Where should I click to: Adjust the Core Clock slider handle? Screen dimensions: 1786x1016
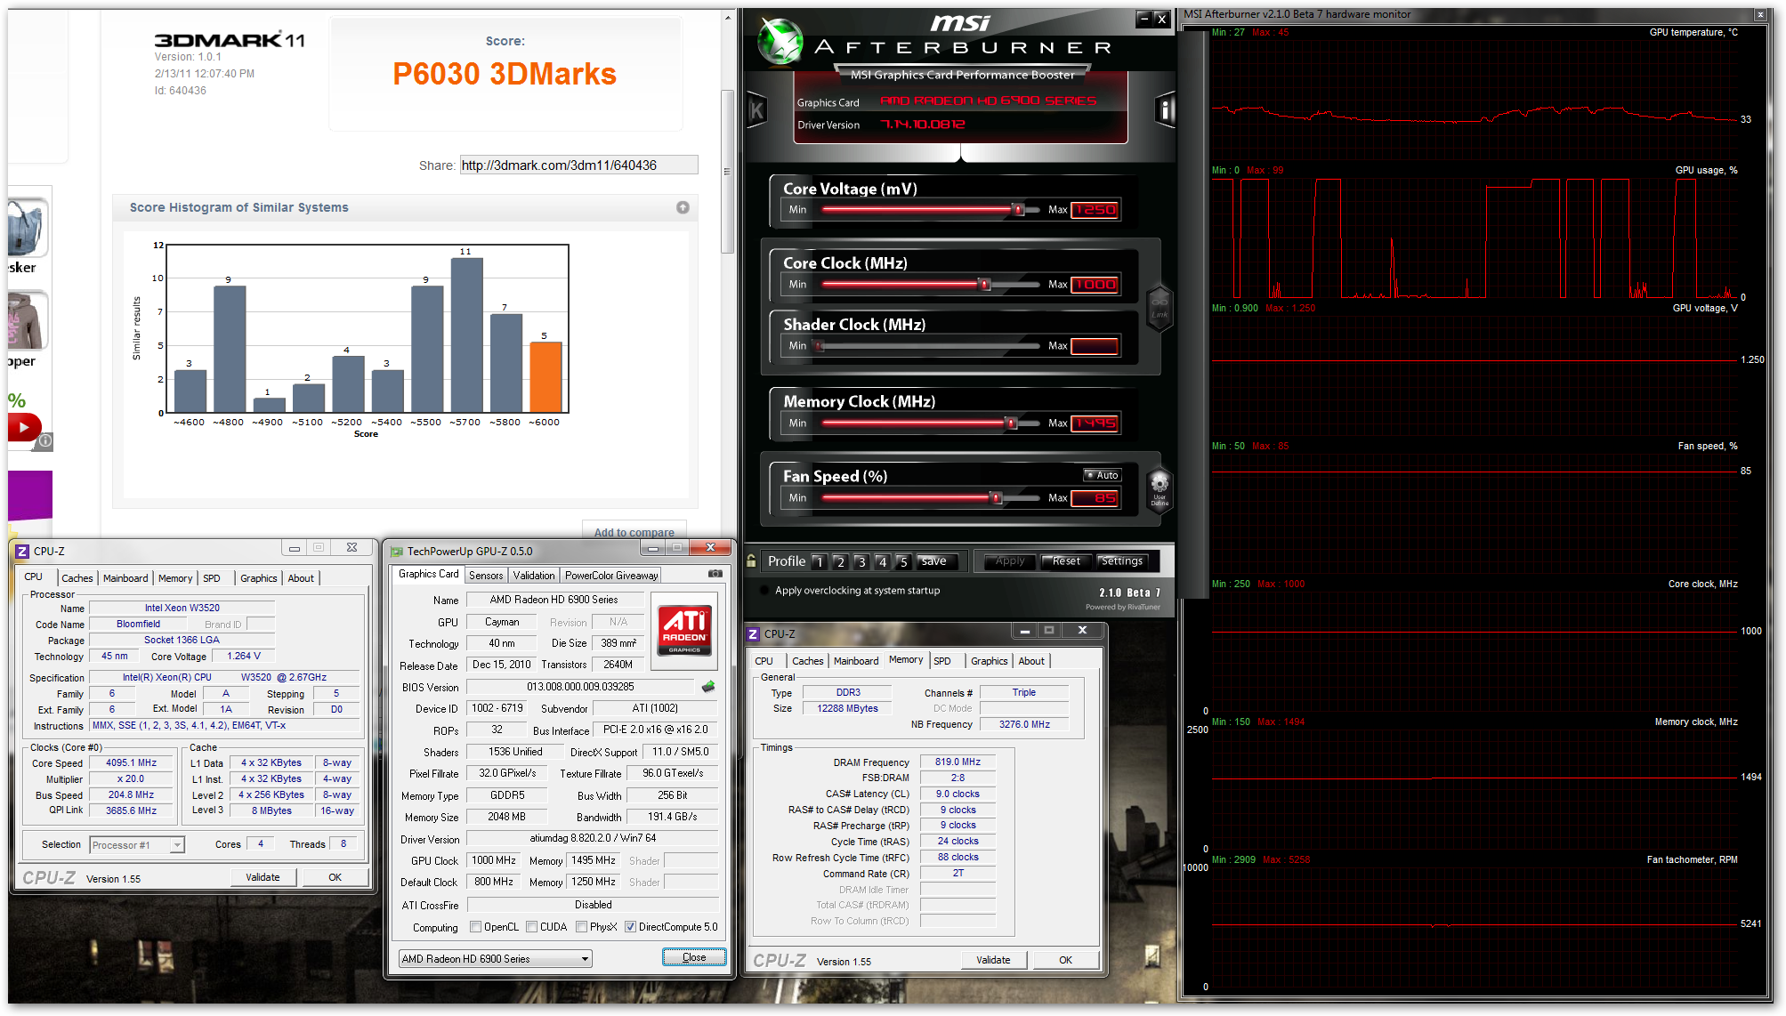click(x=984, y=285)
